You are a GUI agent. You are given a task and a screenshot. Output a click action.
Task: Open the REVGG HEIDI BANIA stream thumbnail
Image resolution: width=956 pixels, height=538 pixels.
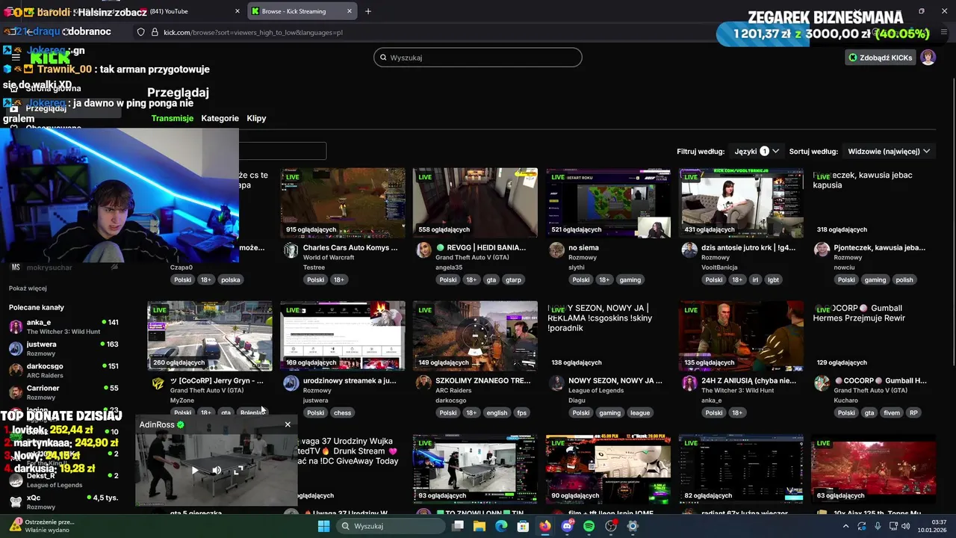point(475,202)
